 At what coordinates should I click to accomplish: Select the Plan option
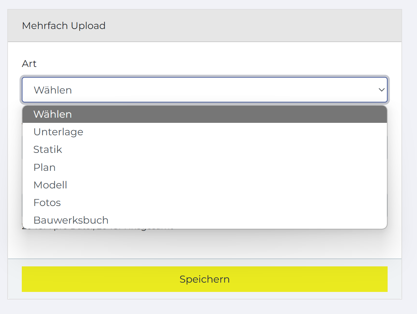click(x=205, y=167)
